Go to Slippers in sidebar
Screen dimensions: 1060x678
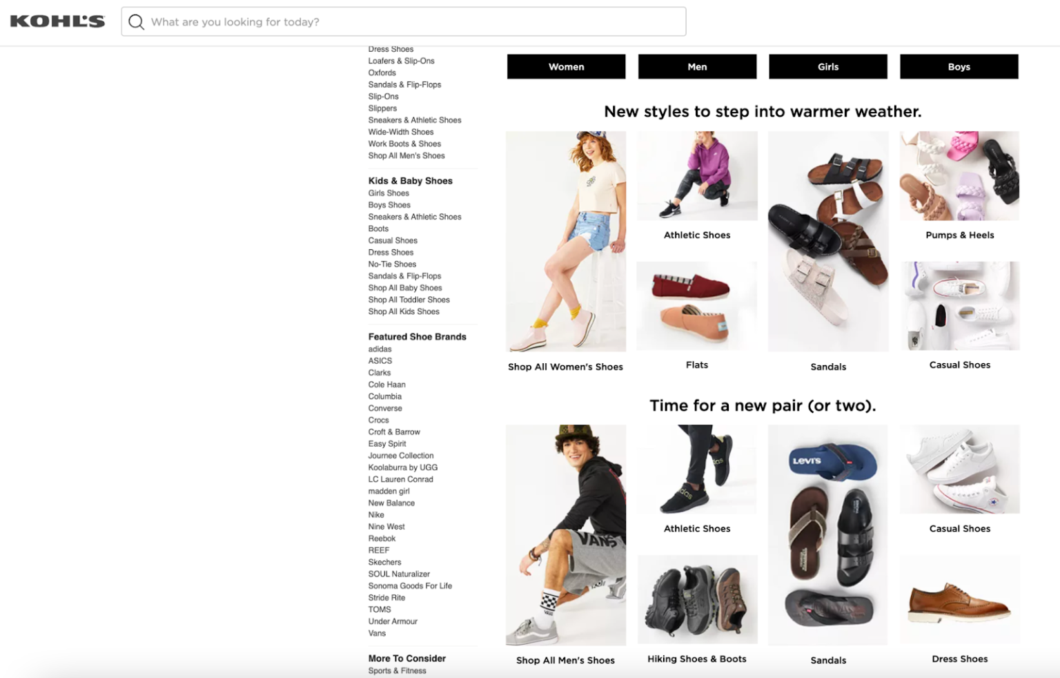(x=382, y=108)
